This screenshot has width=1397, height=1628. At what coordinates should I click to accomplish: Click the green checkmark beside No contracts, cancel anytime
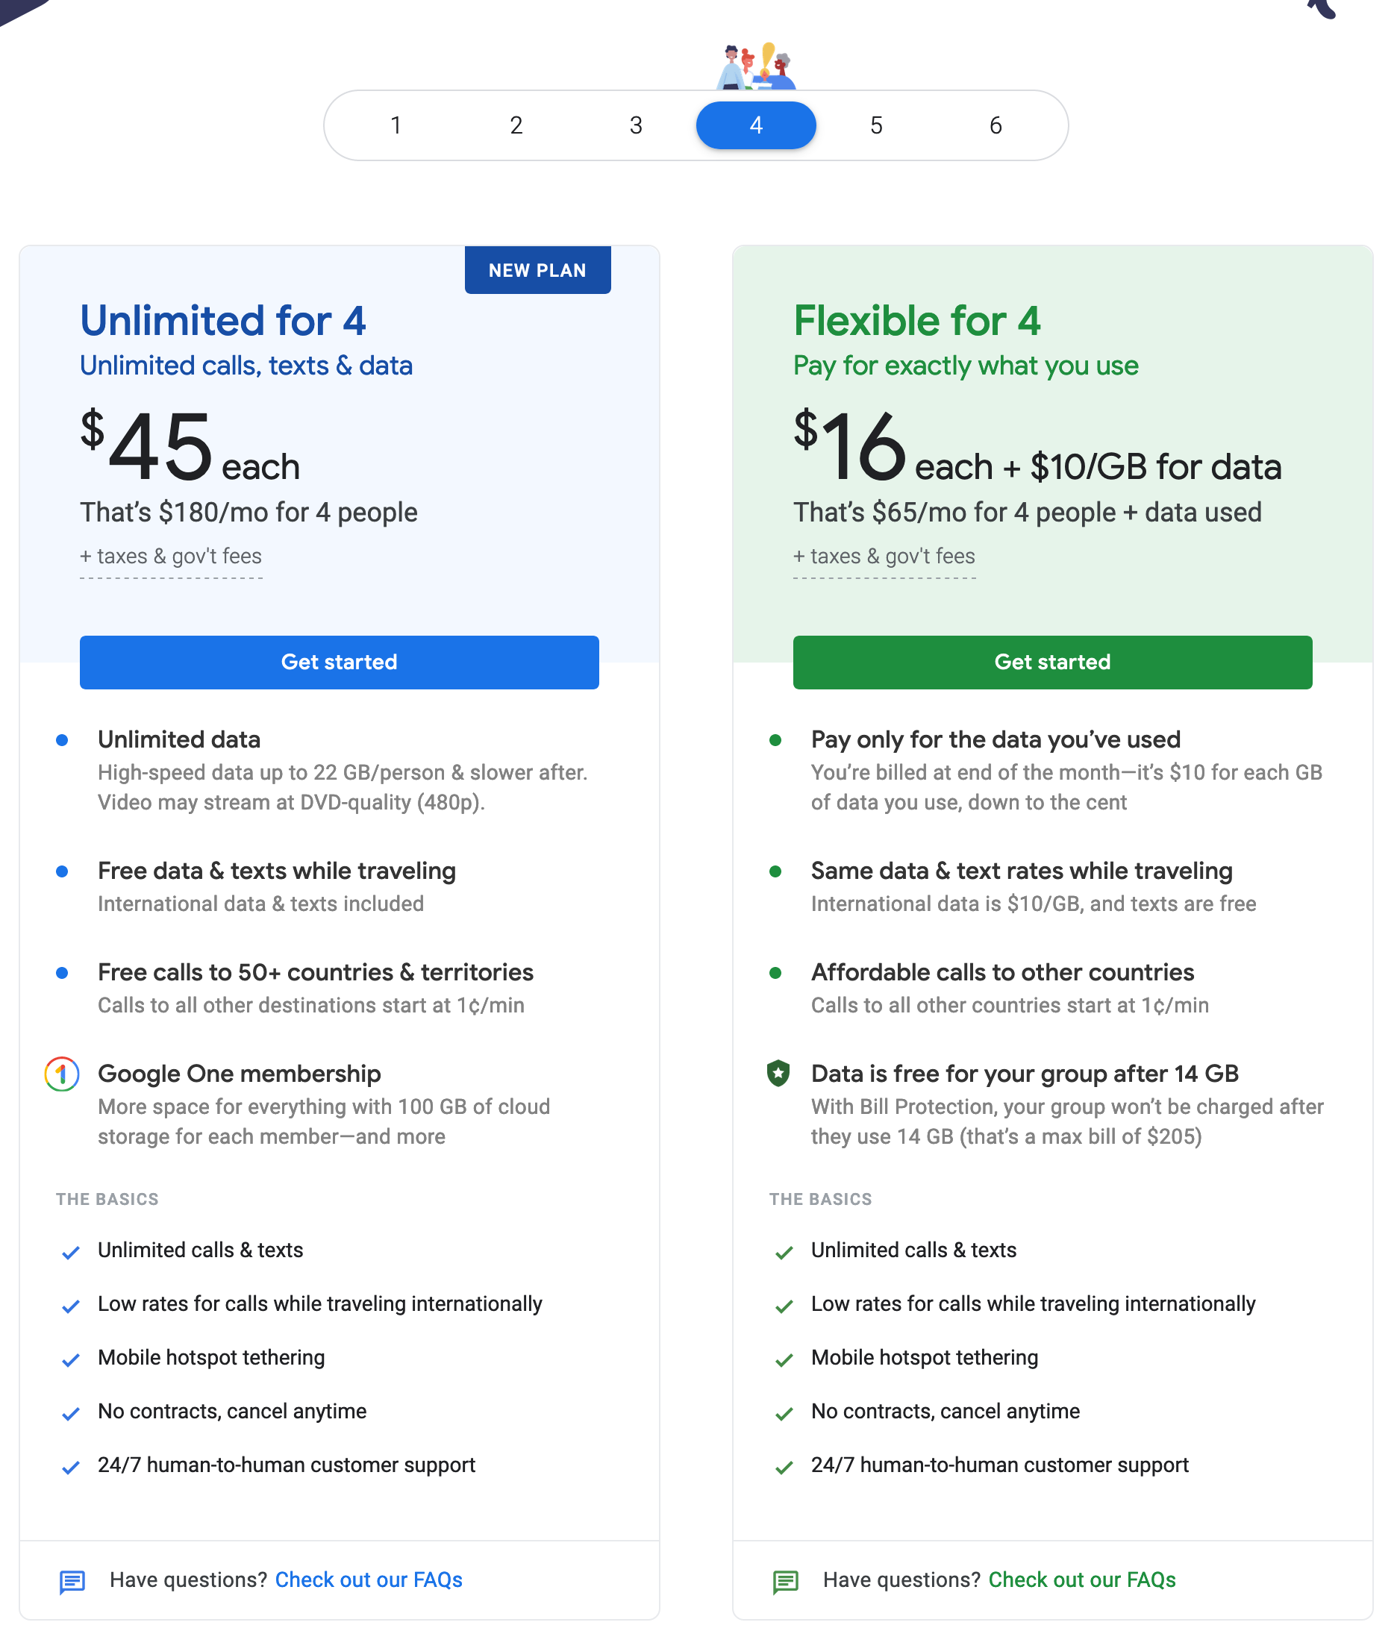(x=784, y=1414)
